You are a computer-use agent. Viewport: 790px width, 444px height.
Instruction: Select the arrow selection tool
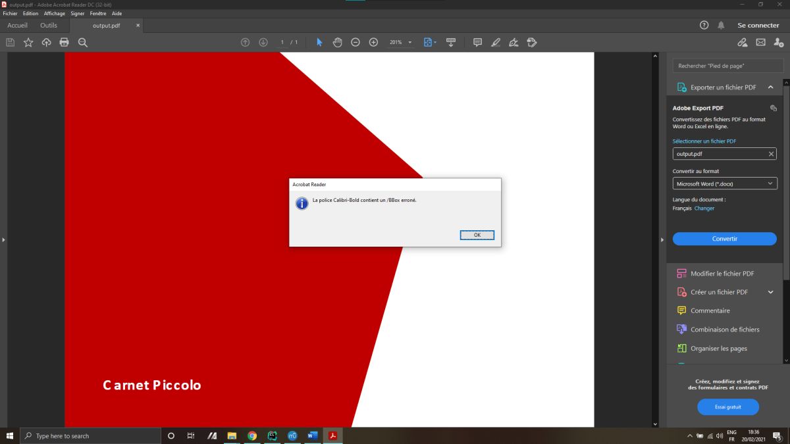coord(319,42)
